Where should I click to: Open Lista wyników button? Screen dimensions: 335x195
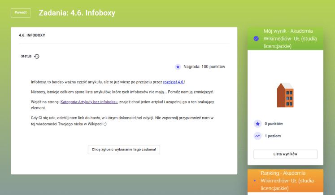[x=285, y=154]
